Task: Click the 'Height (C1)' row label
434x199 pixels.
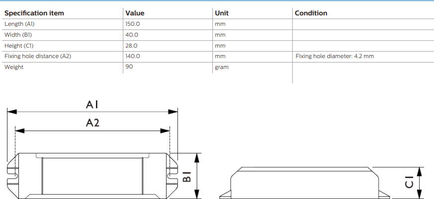Action: (19, 46)
